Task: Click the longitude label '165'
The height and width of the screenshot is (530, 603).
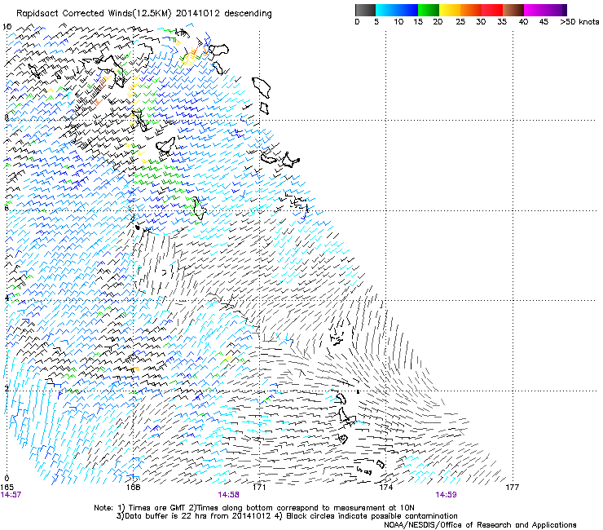Action: [x=7, y=488]
